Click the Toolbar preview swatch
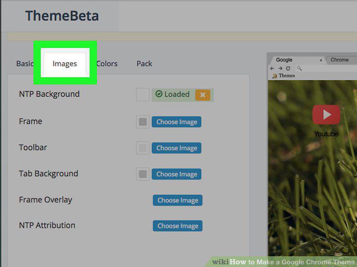The width and height of the screenshot is (357, 267). pyautogui.click(x=143, y=148)
